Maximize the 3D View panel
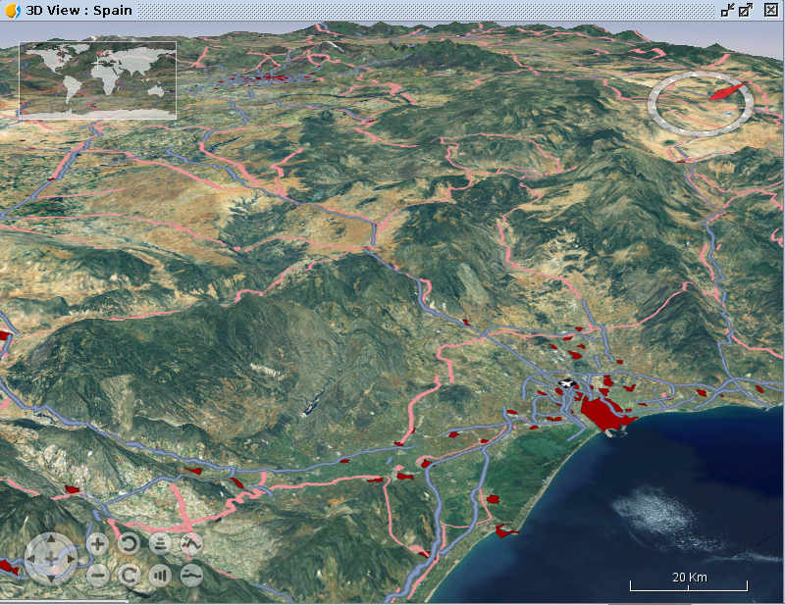785x605 pixels. [746, 10]
